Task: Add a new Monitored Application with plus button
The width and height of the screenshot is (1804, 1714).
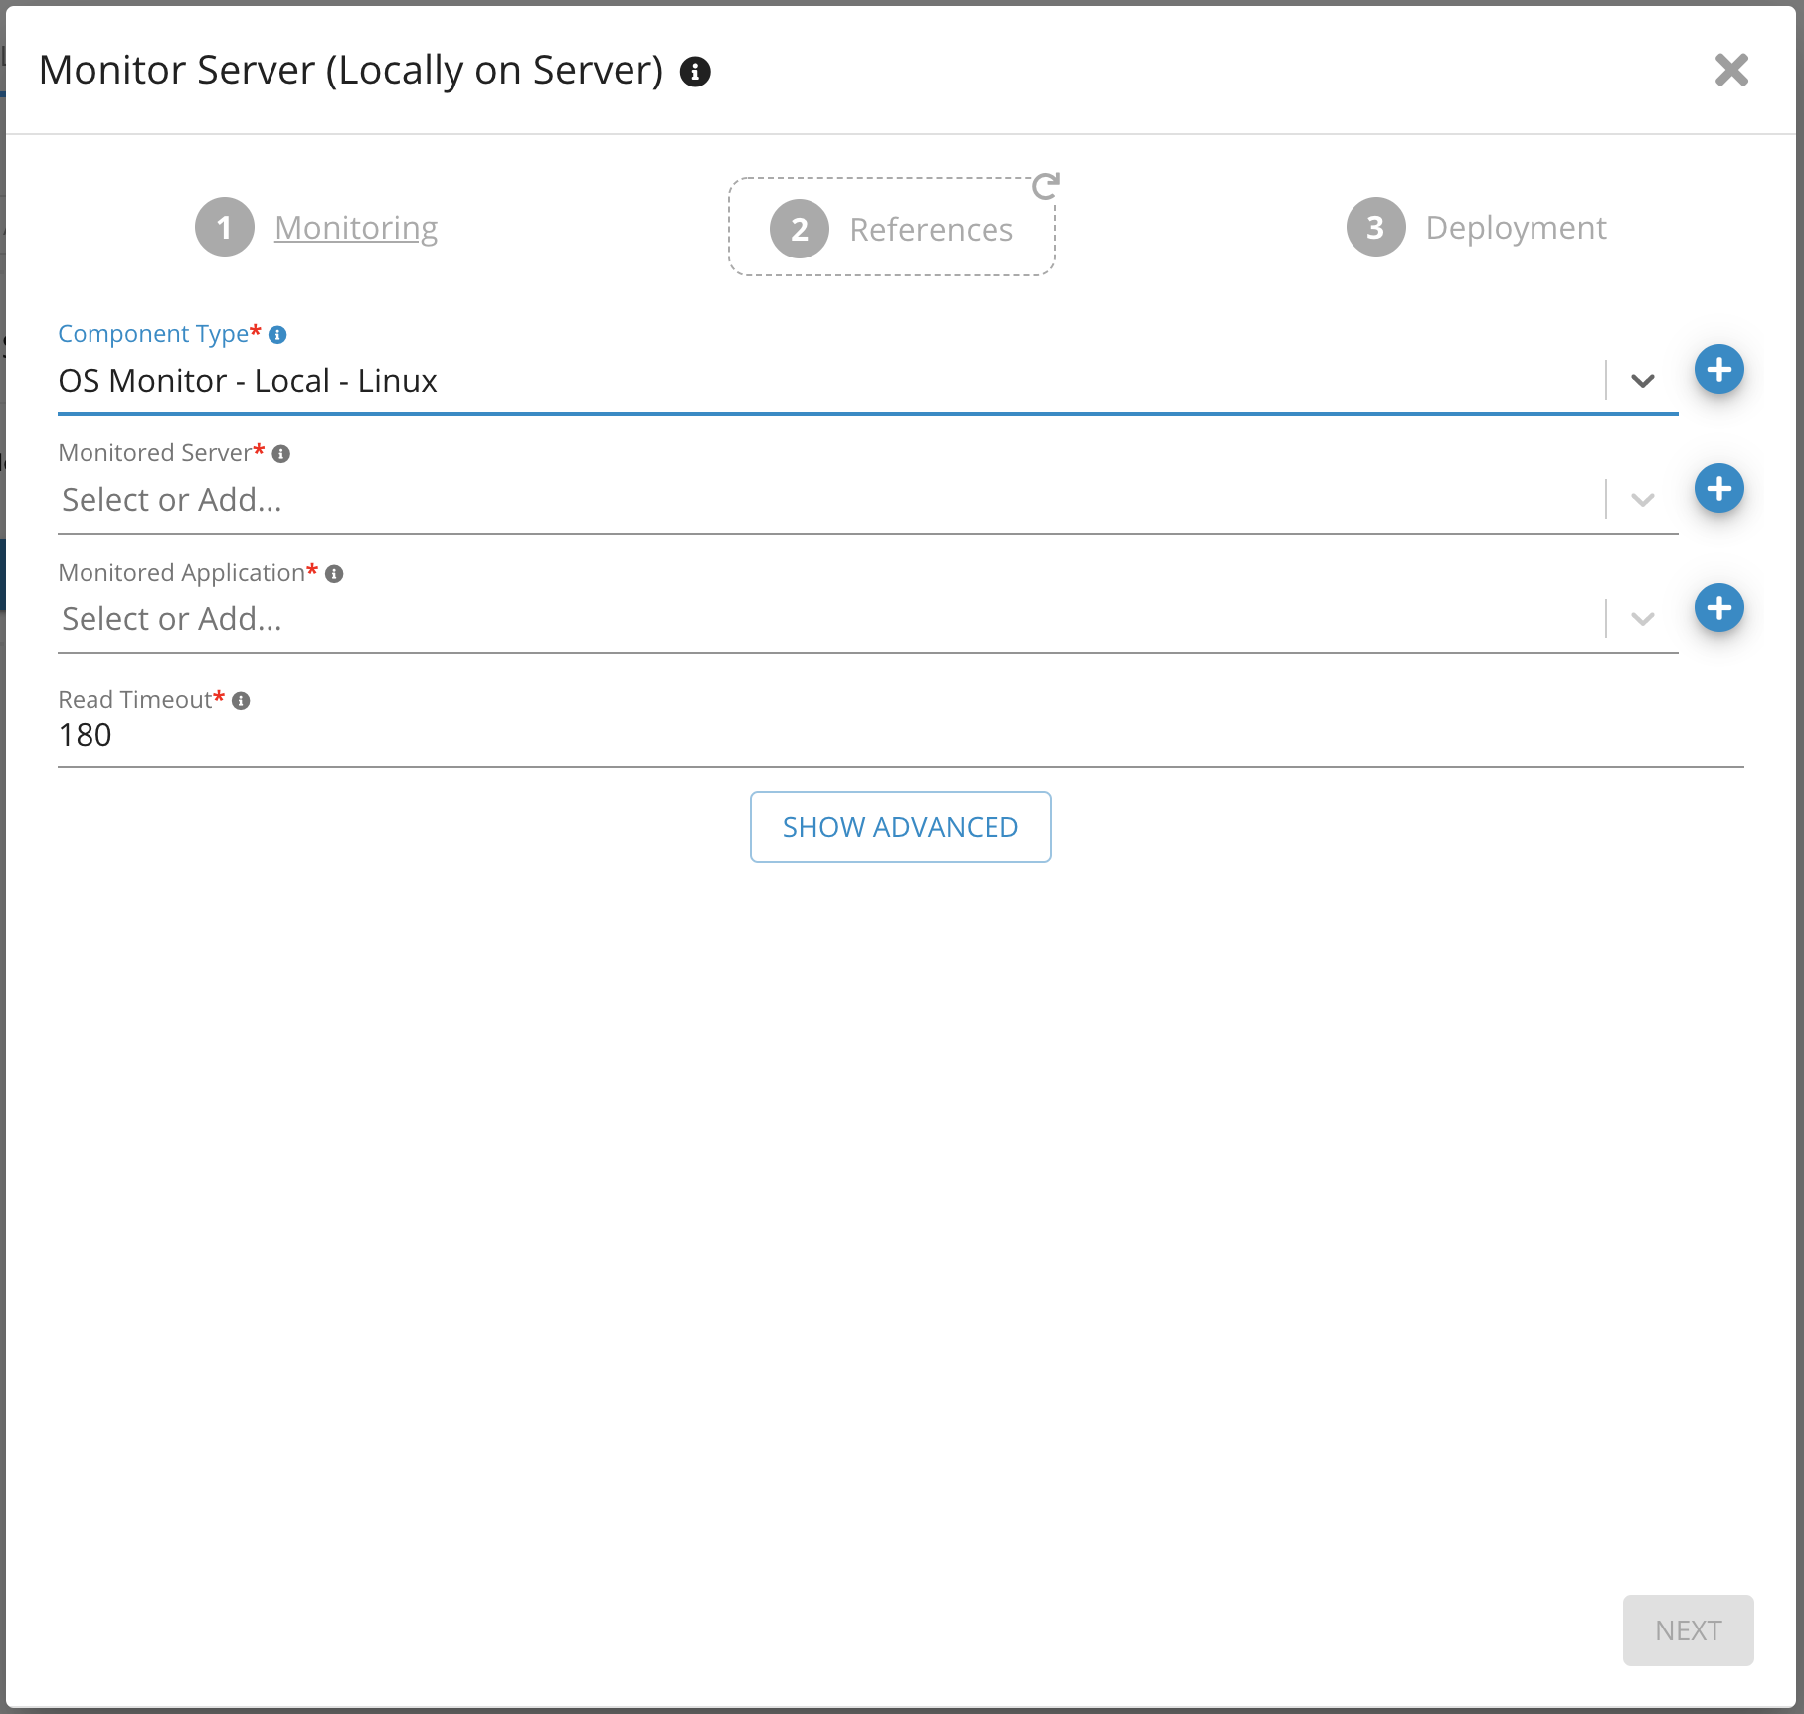Action: pyautogui.click(x=1718, y=608)
